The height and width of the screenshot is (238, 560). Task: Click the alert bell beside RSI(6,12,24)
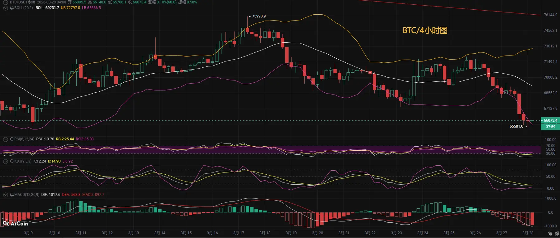point(12,139)
